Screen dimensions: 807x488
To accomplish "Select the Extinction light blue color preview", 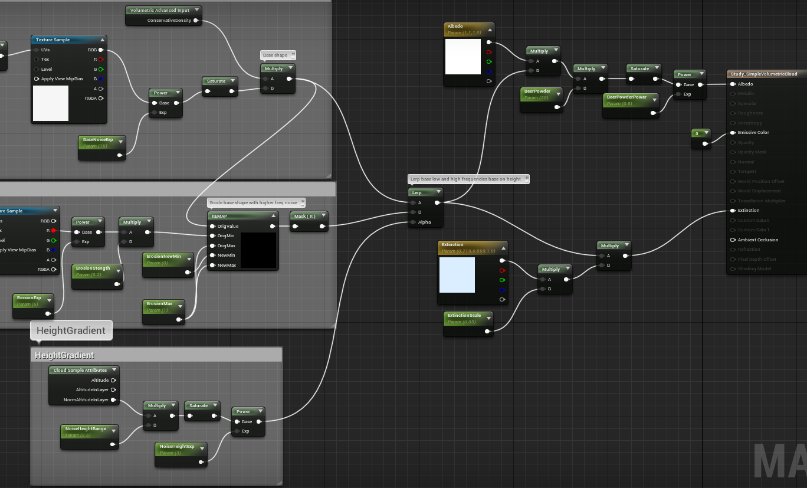I will click(x=457, y=275).
